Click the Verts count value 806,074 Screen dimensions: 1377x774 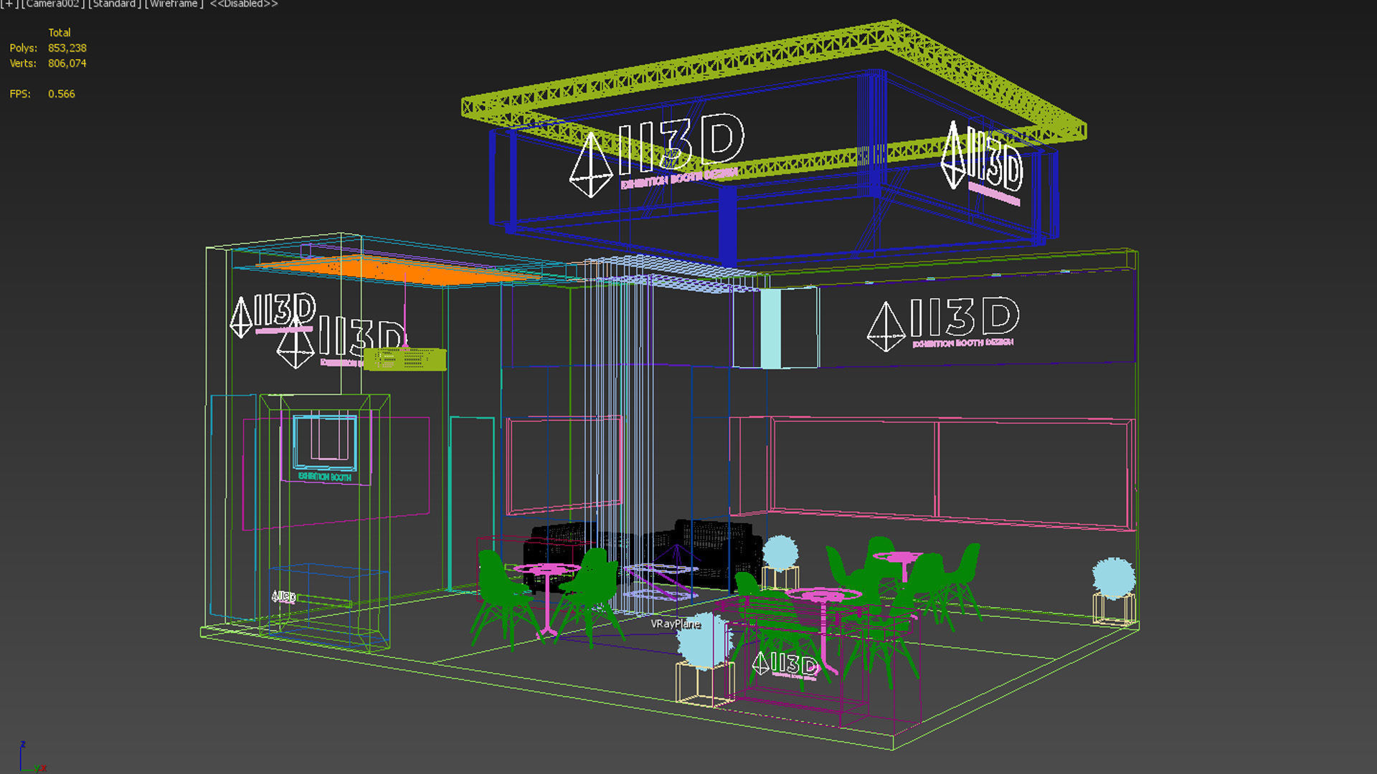point(67,63)
